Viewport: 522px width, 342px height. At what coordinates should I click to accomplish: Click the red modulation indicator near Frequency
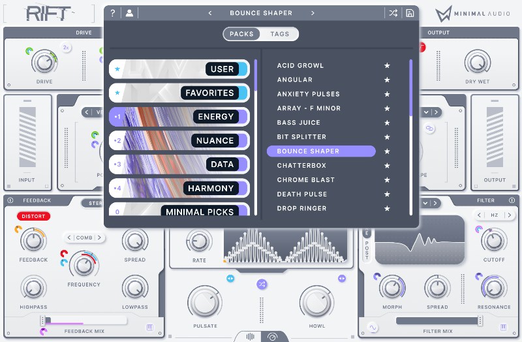pyautogui.click(x=64, y=254)
